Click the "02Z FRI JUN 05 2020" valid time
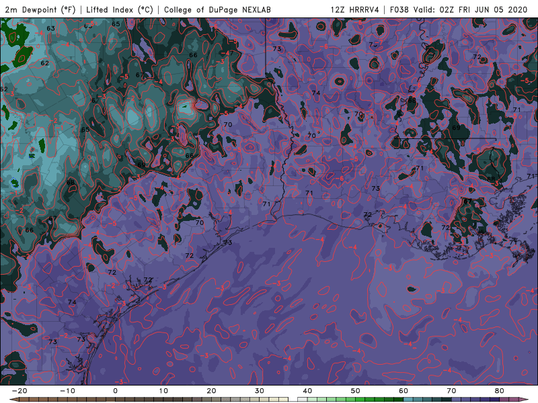The width and height of the screenshot is (538, 403). (484, 10)
